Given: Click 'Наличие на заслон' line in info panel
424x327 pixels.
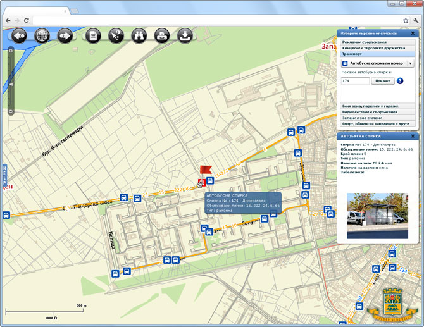Looking at the screenshot, I should pyautogui.click(x=364, y=168).
